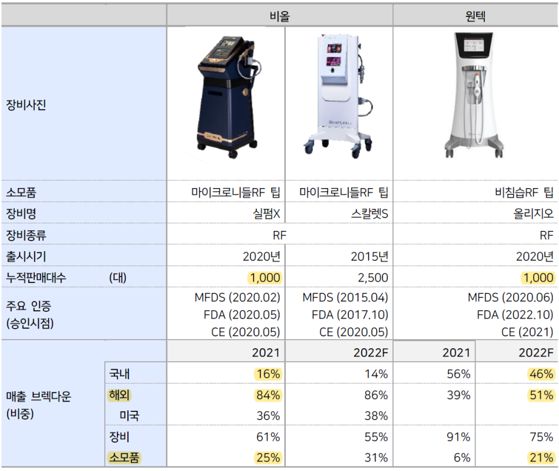This screenshot has width=559, height=471.
Task: Click the 국내 sub-row label
Action: coord(119,374)
